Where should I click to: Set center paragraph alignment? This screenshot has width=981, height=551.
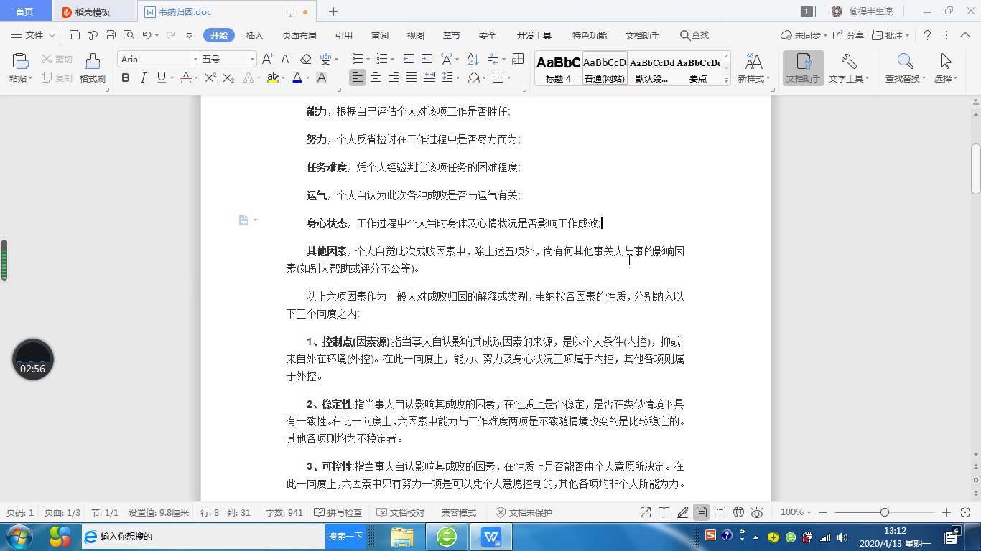[x=375, y=77]
